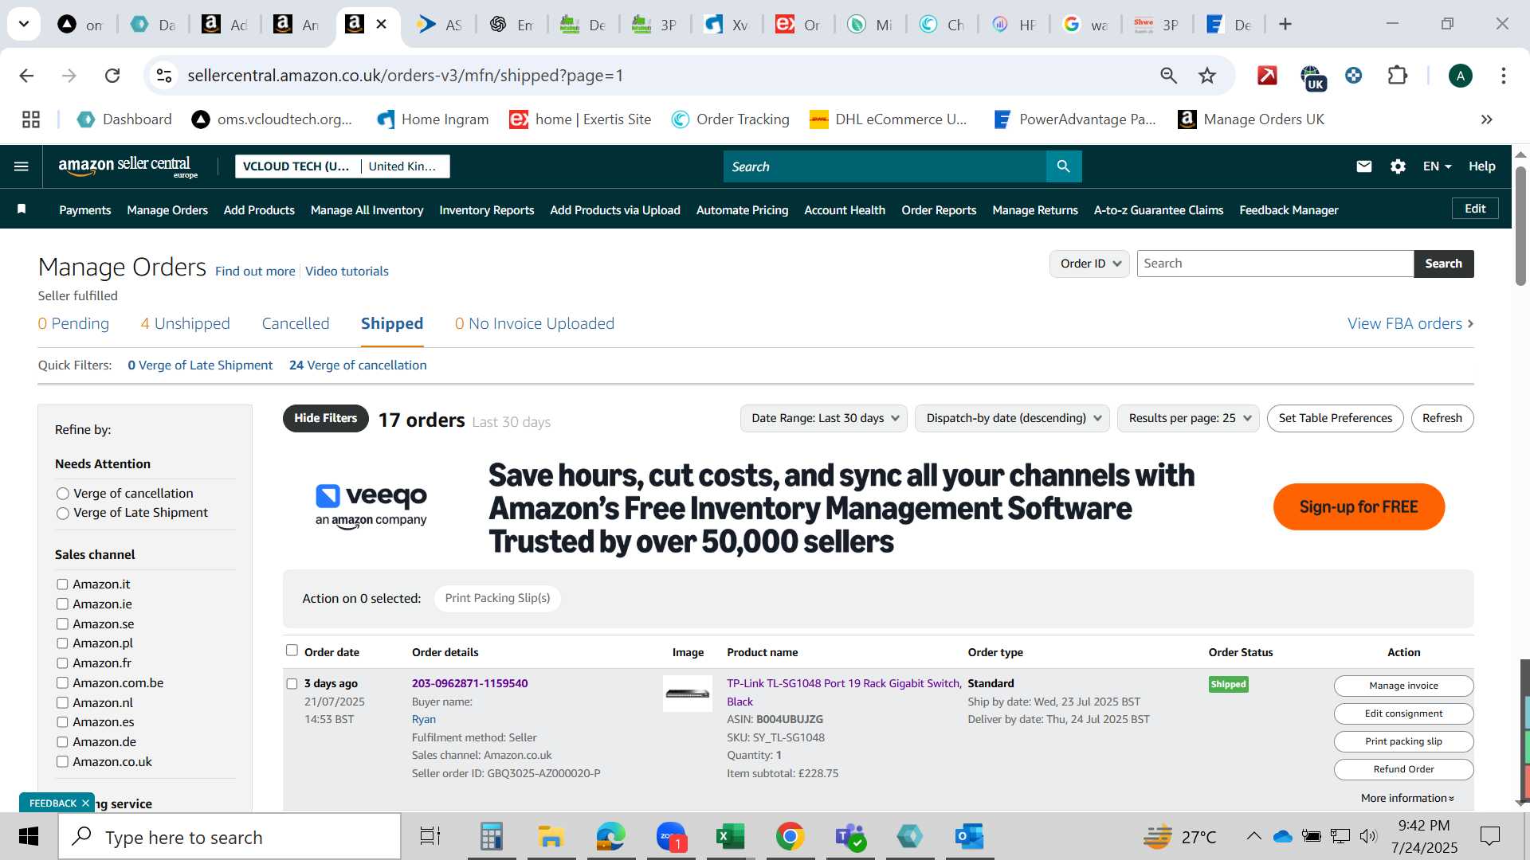The image size is (1530, 860).
Task: Click the Hide Filters button
Action: click(325, 418)
